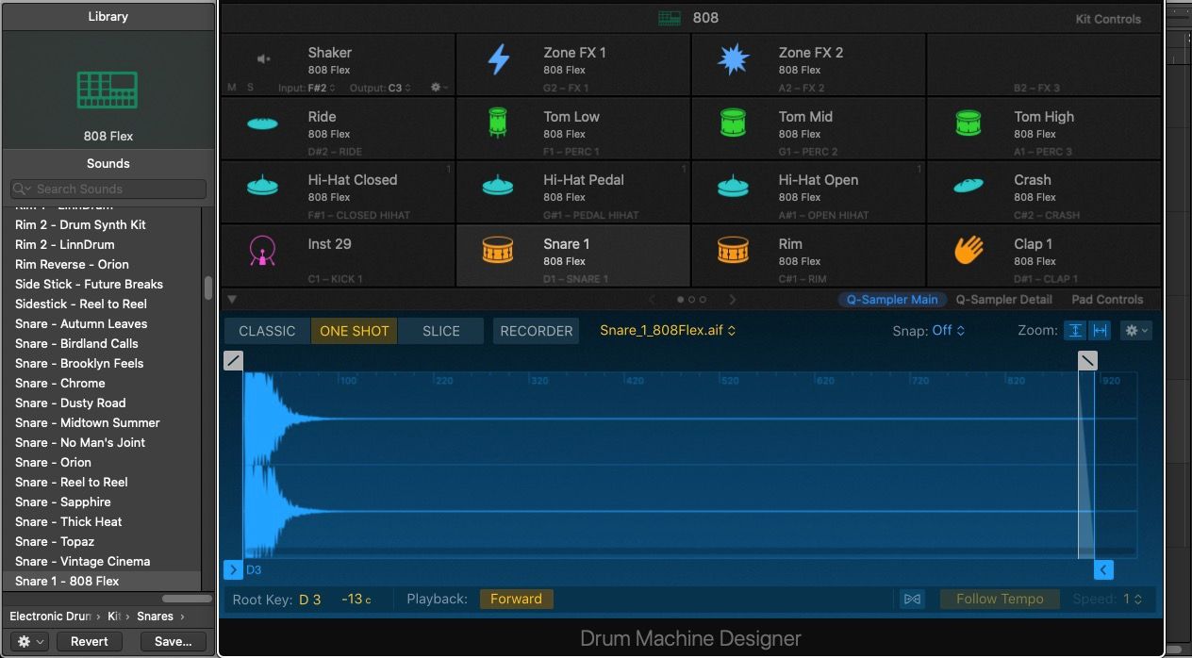
Task: Click the end marker handle on waveform
Action: (1103, 569)
